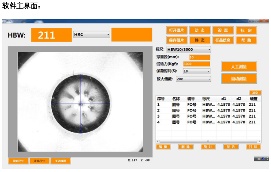Image resolution: width=271 pixels, height=172 pixels.
Task: Start 自动测量 automatic measurement
Action: [x=239, y=79]
